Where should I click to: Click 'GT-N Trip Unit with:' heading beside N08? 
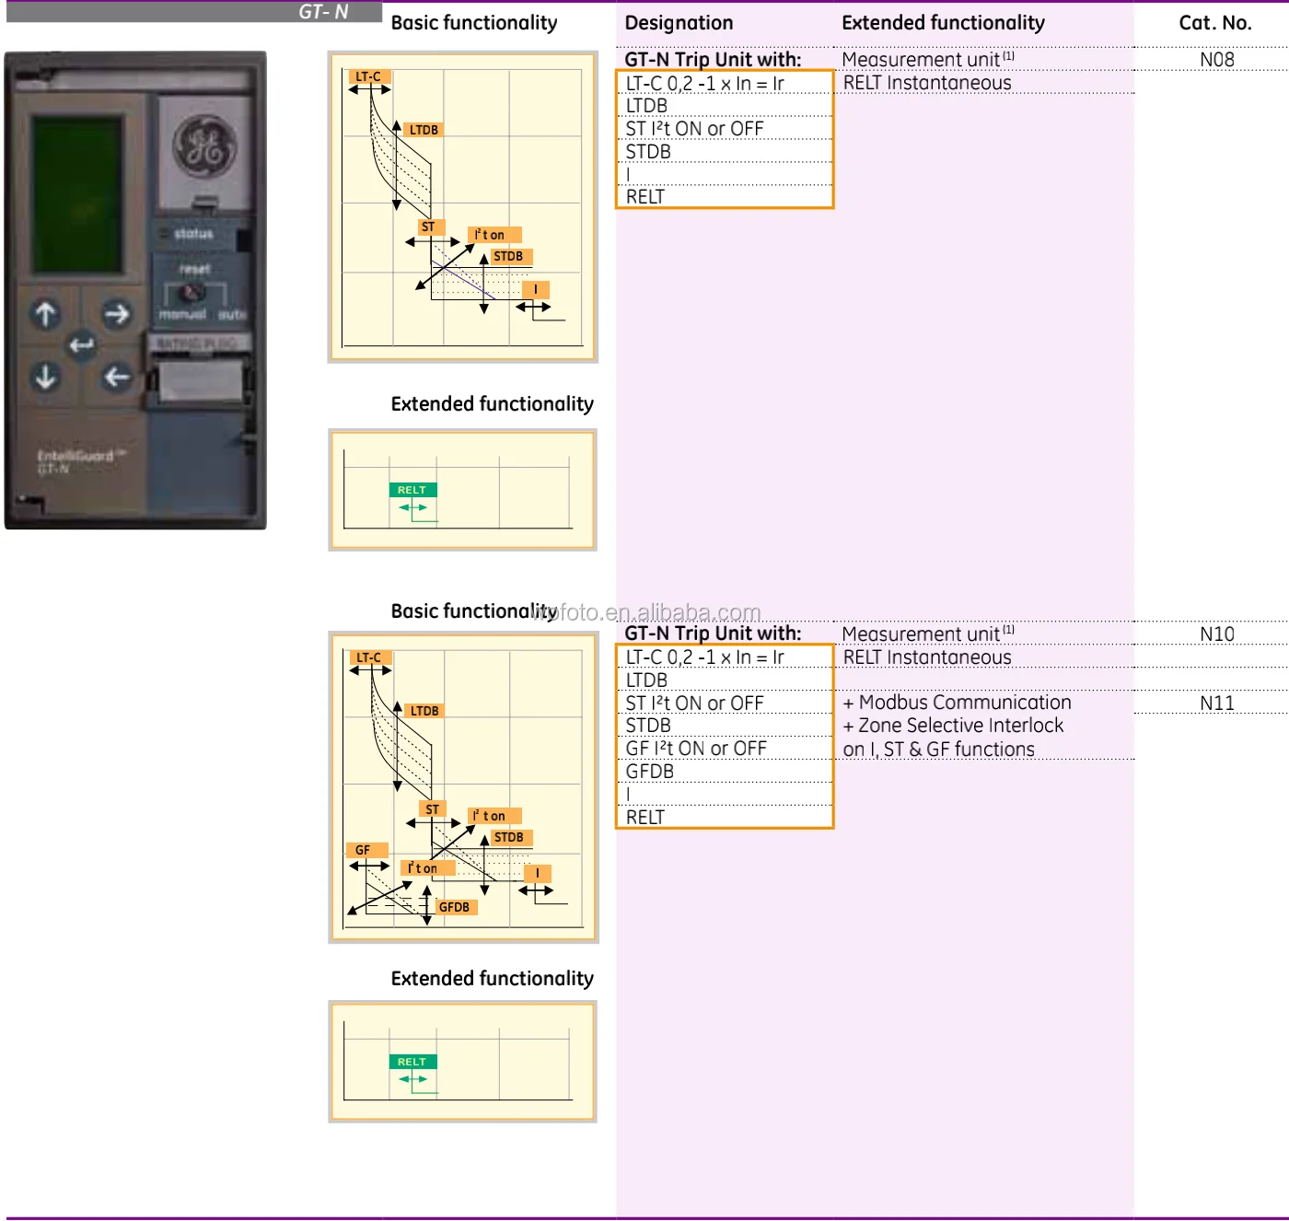coord(713,60)
